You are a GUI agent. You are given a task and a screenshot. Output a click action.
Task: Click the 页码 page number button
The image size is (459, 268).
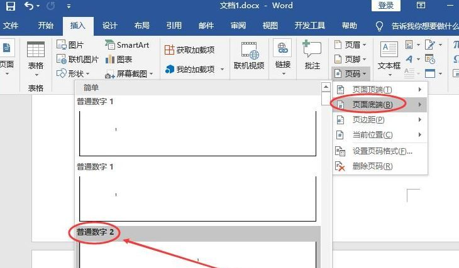click(x=350, y=73)
